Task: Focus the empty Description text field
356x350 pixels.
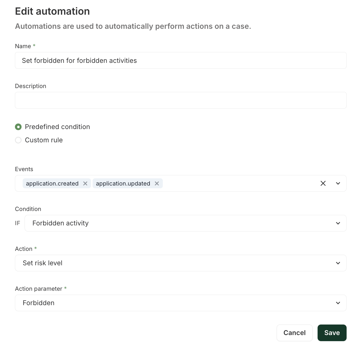Action: [x=180, y=100]
